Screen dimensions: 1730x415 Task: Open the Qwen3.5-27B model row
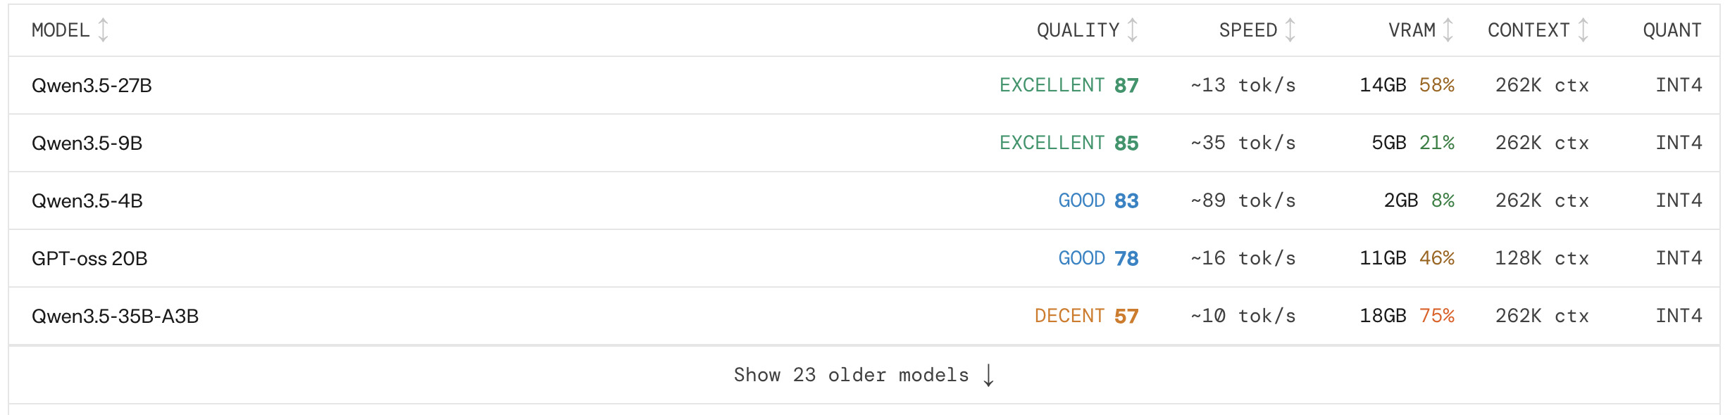pos(864,85)
